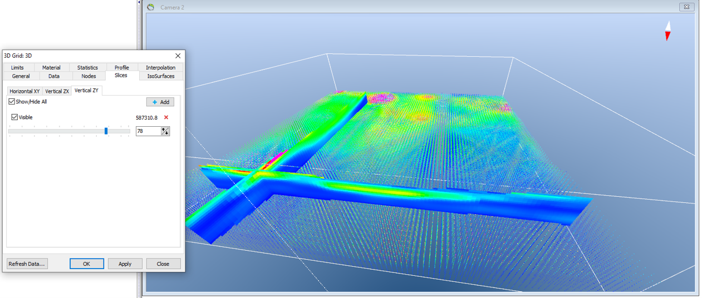Click the Apply button
The width and height of the screenshot is (702, 298).
(x=125, y=264)
